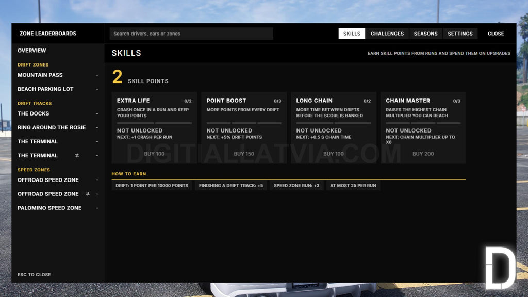Select Ring Around The Rosie track
Image resolution: width=528 pixels, height=297 pixels.
tap(58, 128)
